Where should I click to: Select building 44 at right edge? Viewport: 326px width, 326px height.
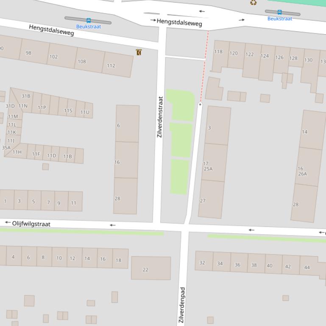pos(307,267)
